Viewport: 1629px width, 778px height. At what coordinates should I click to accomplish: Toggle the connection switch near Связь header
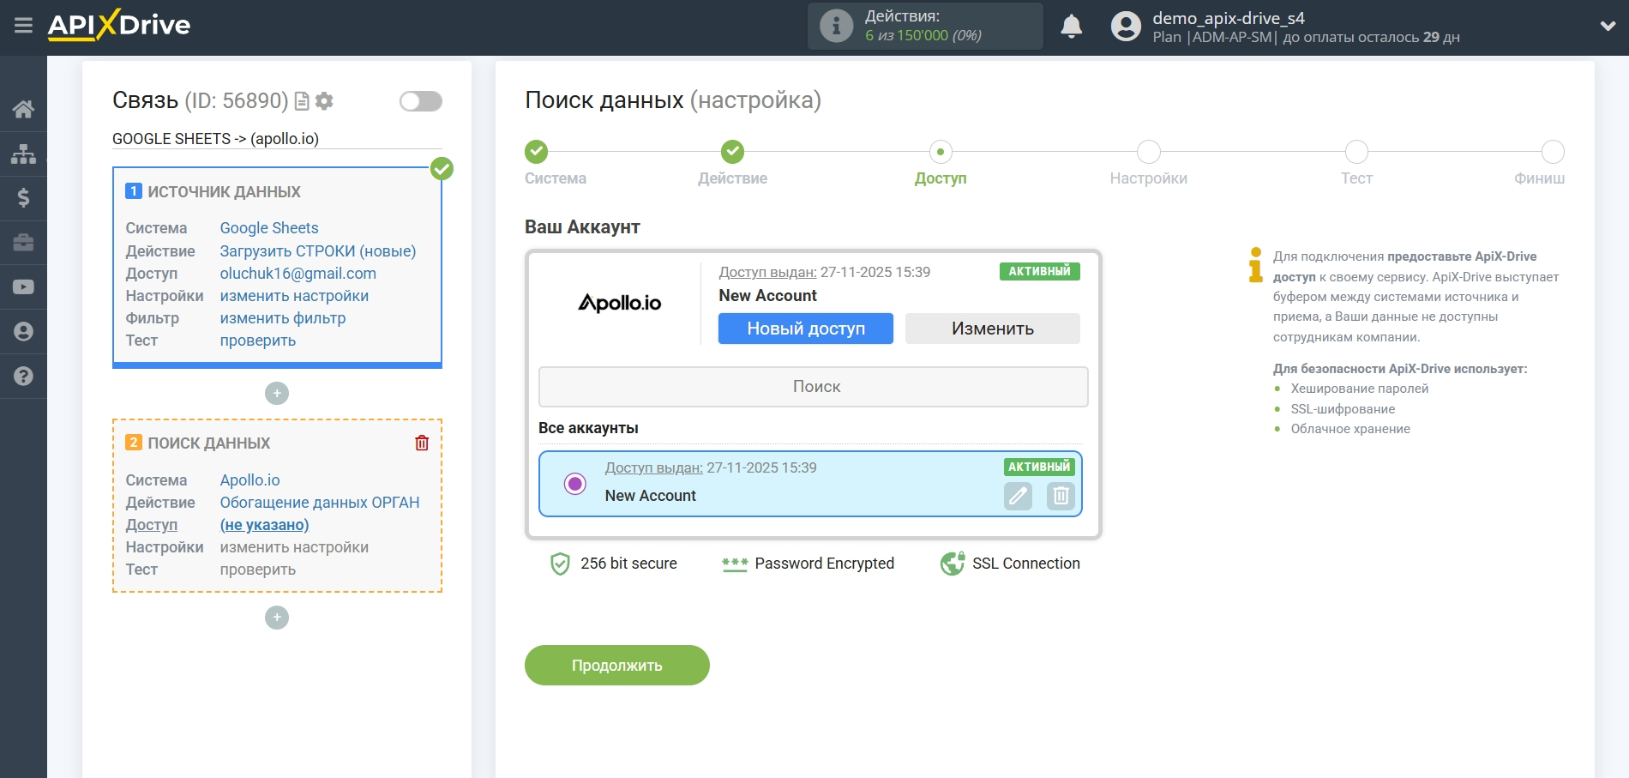[419, 100]
